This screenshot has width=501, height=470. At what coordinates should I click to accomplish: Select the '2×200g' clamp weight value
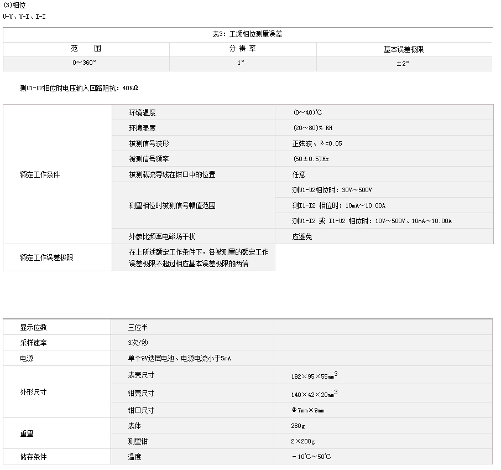[303, 441]
